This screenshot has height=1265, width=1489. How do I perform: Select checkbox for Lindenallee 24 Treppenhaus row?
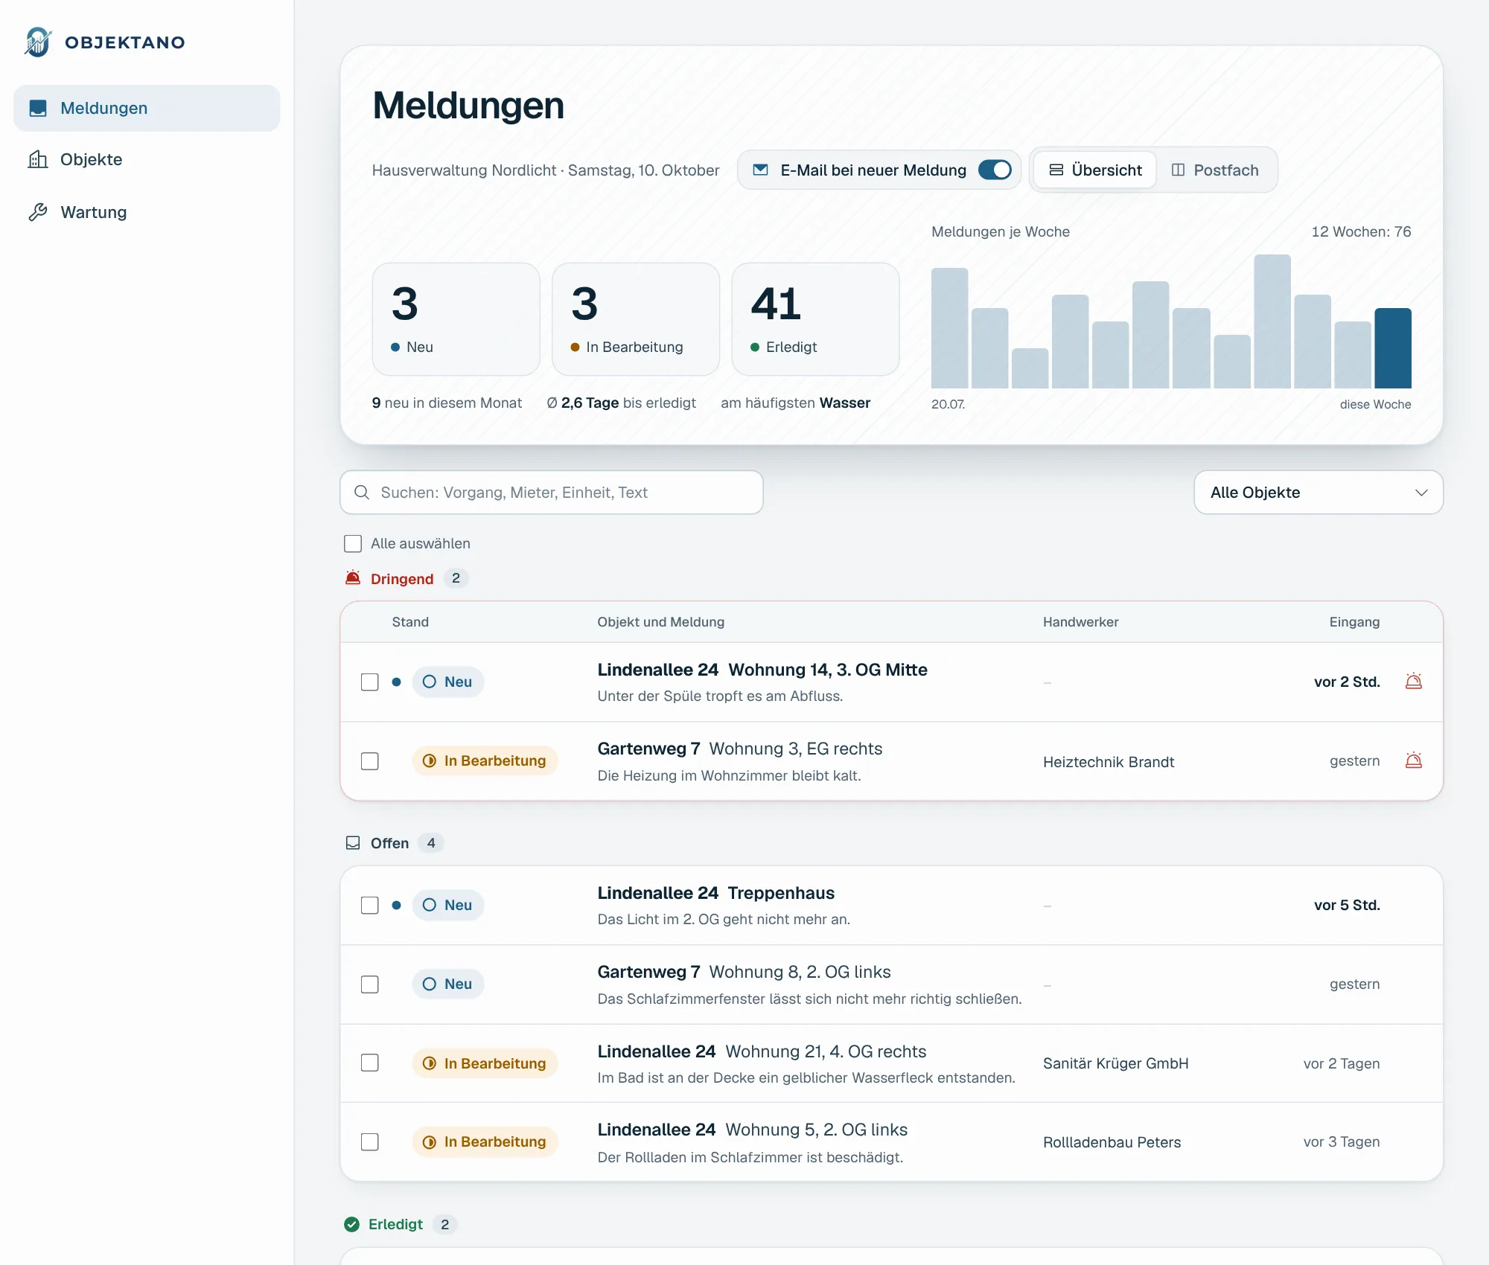[370, 905]
